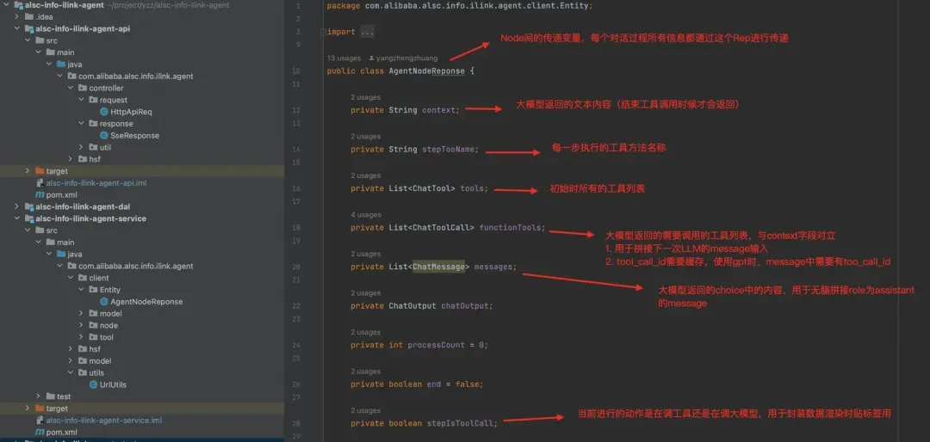Unfold the collapsed import block in editor
The height and width of the screenshot is (442, 930).
[367, 32]
